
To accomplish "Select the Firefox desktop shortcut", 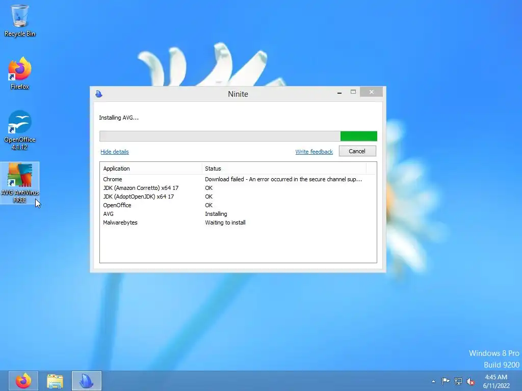I will (x=20, y=73).
